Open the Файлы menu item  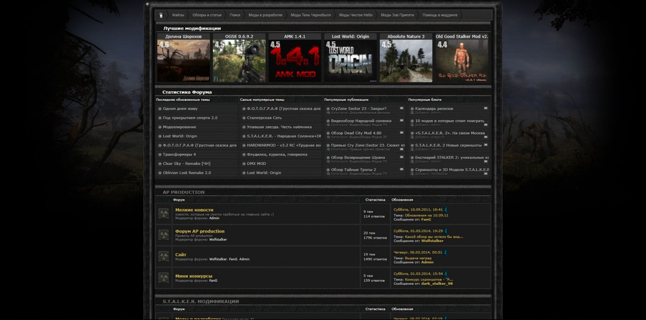click(178, 15)
